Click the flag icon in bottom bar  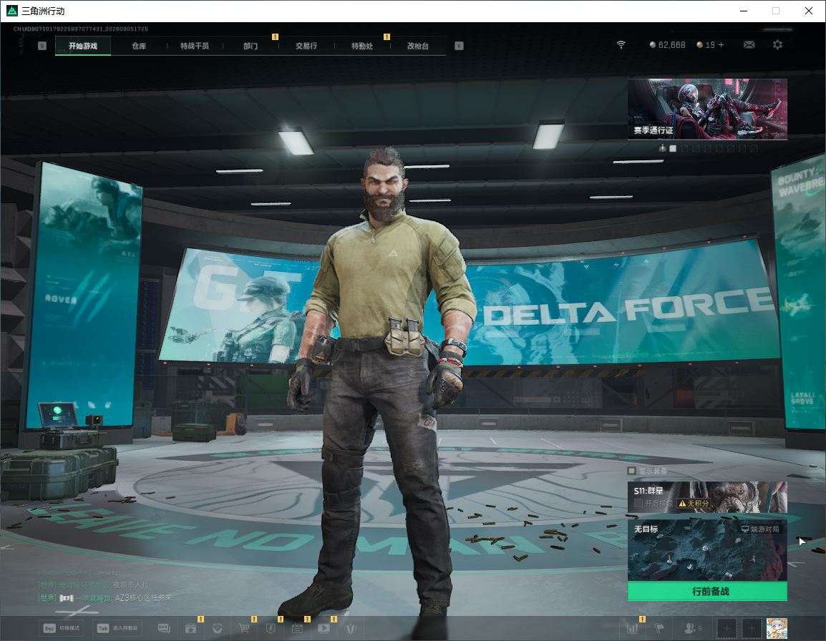pos(659,628)
